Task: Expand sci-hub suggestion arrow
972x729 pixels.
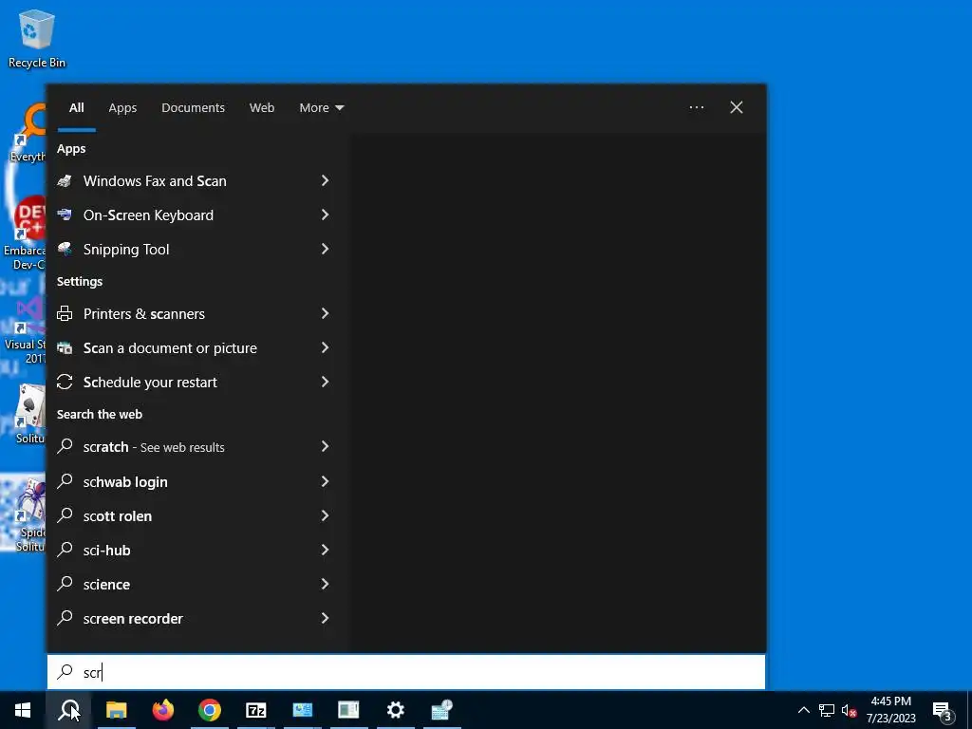Action: point(325,550)
